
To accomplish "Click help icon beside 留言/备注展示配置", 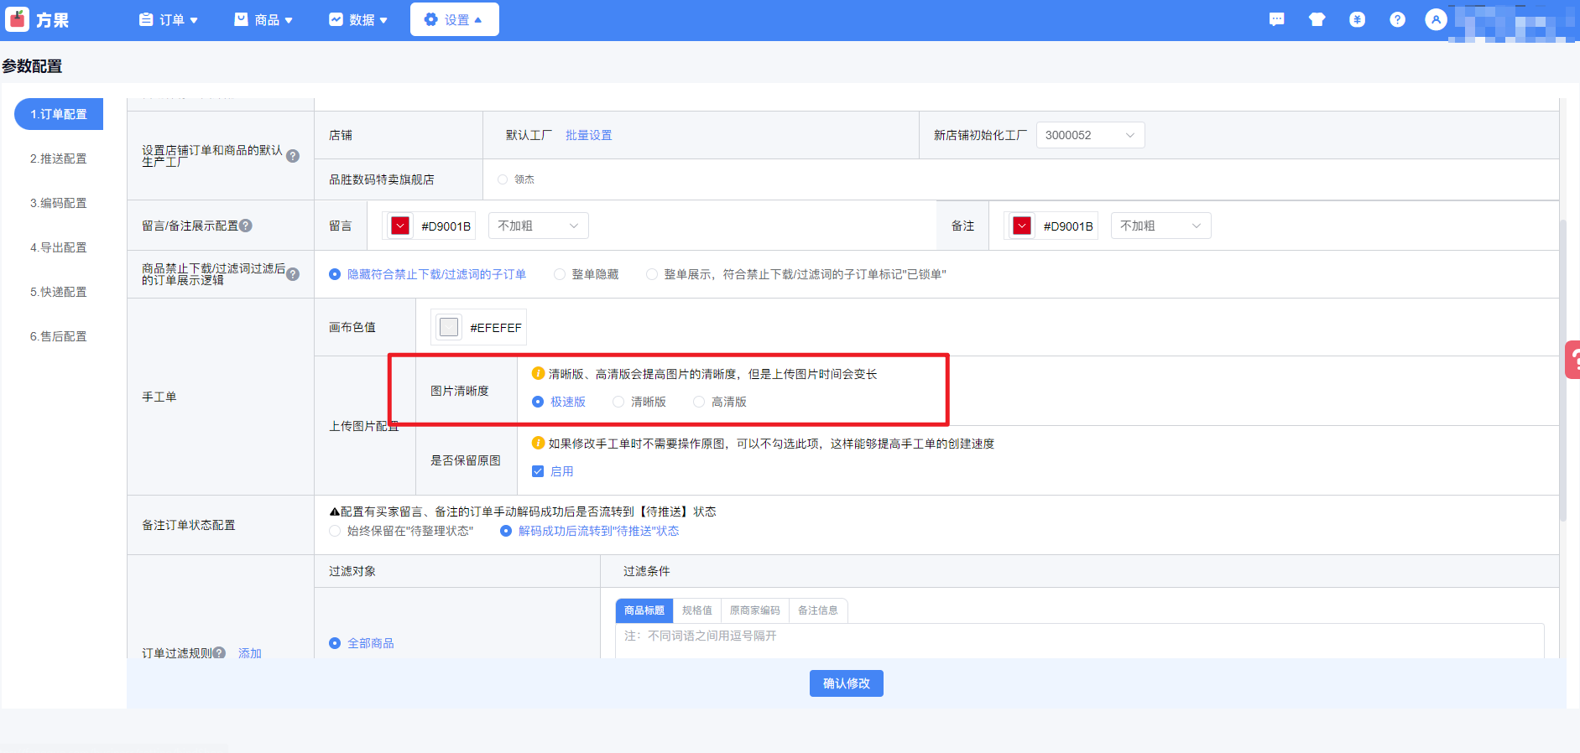I will click(246, 226).
